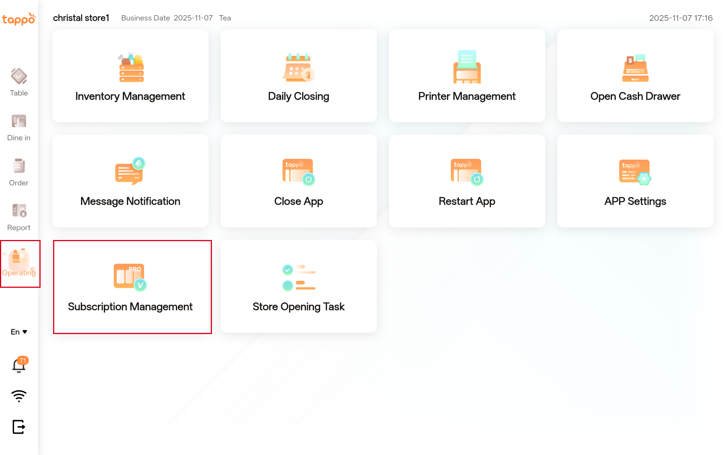The width and height of the screenshot is (728, 455).
Task: Click the logout exit icon
Action: pos(19,427)
